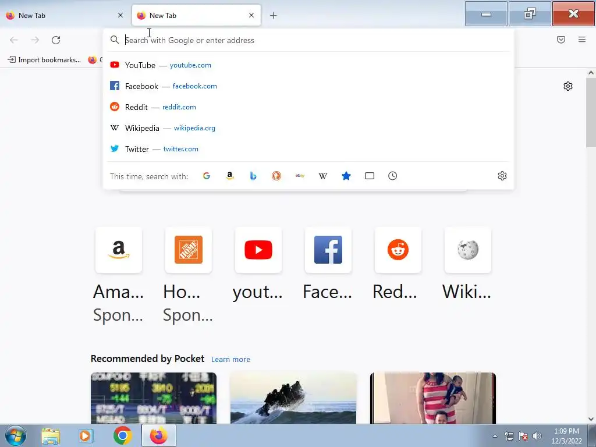Open the Windows Start menu

click(16, 435)
